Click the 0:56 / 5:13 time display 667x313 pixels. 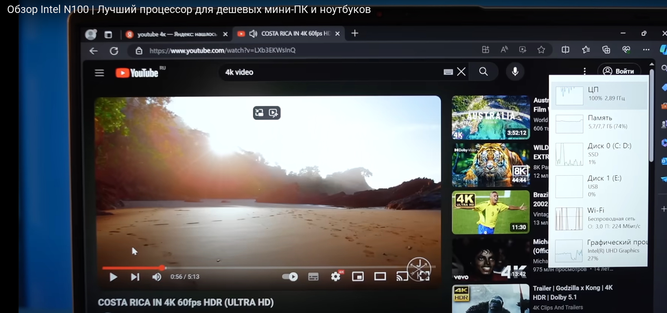[185, 277]
